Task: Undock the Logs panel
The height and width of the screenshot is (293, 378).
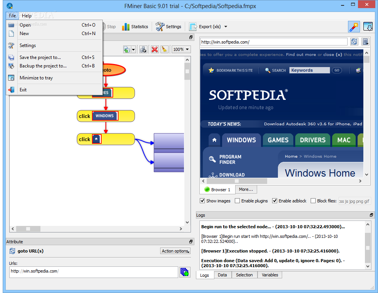Action: (371, 215)
